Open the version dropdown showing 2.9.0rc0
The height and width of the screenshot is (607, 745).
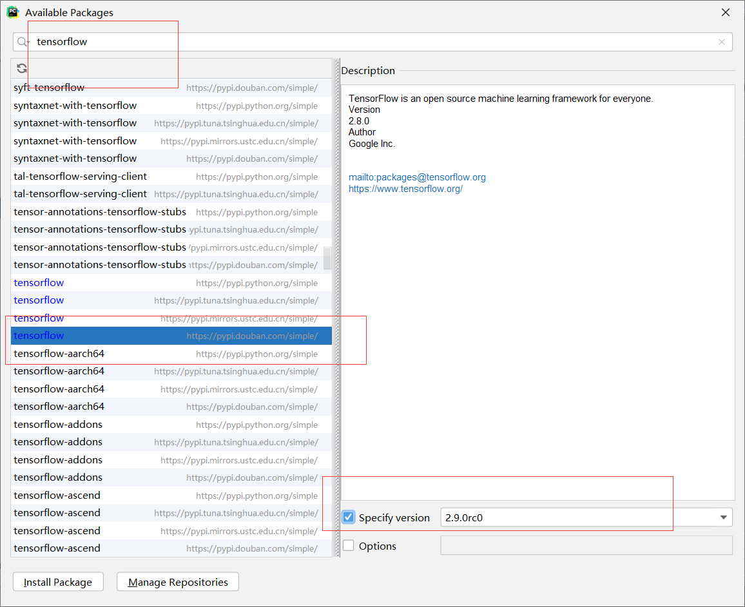click(x=723, y=517)
